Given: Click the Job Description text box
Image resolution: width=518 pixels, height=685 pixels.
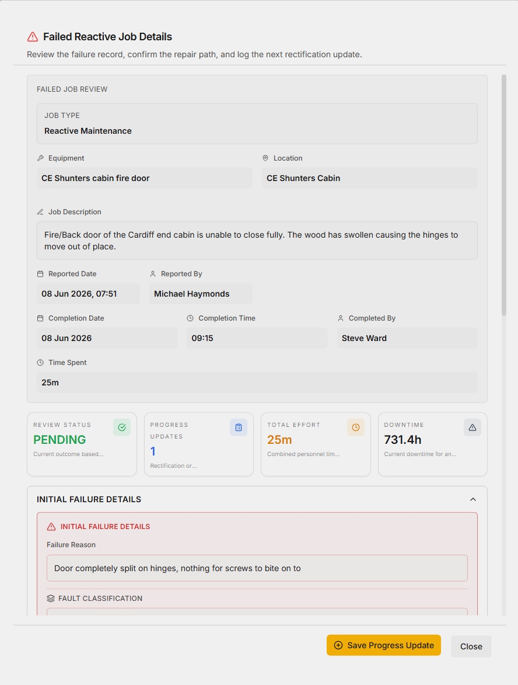Looking at the screenshot, I should pos(257,241).
